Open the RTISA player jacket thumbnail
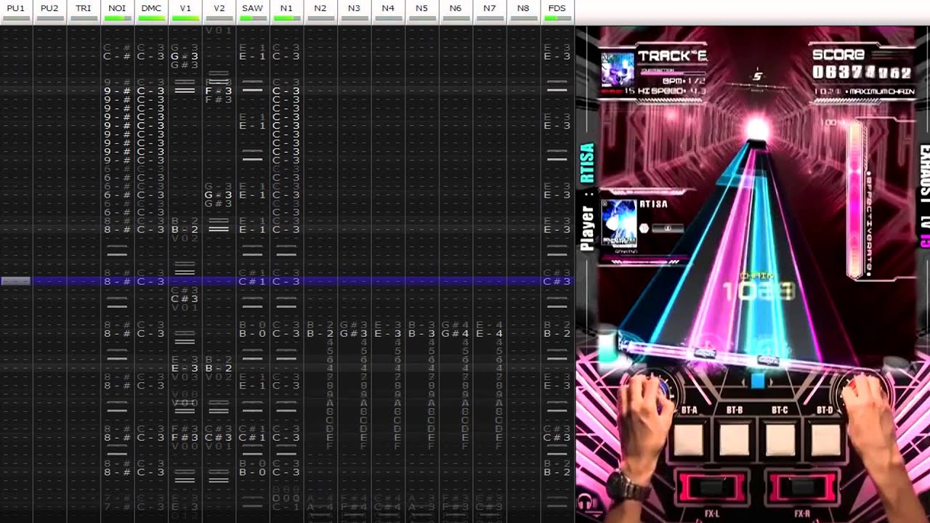The width and height of the screenshot is (930, 523). click(619, 223)
